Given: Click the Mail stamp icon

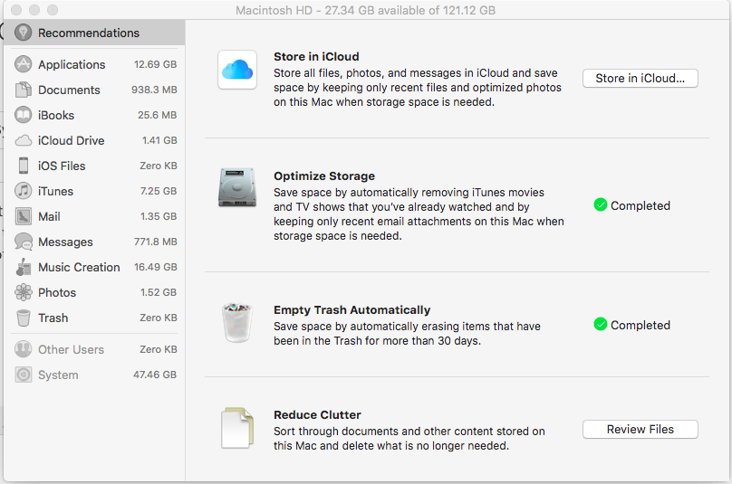Looking at the screenshot, I should (23, 216).
